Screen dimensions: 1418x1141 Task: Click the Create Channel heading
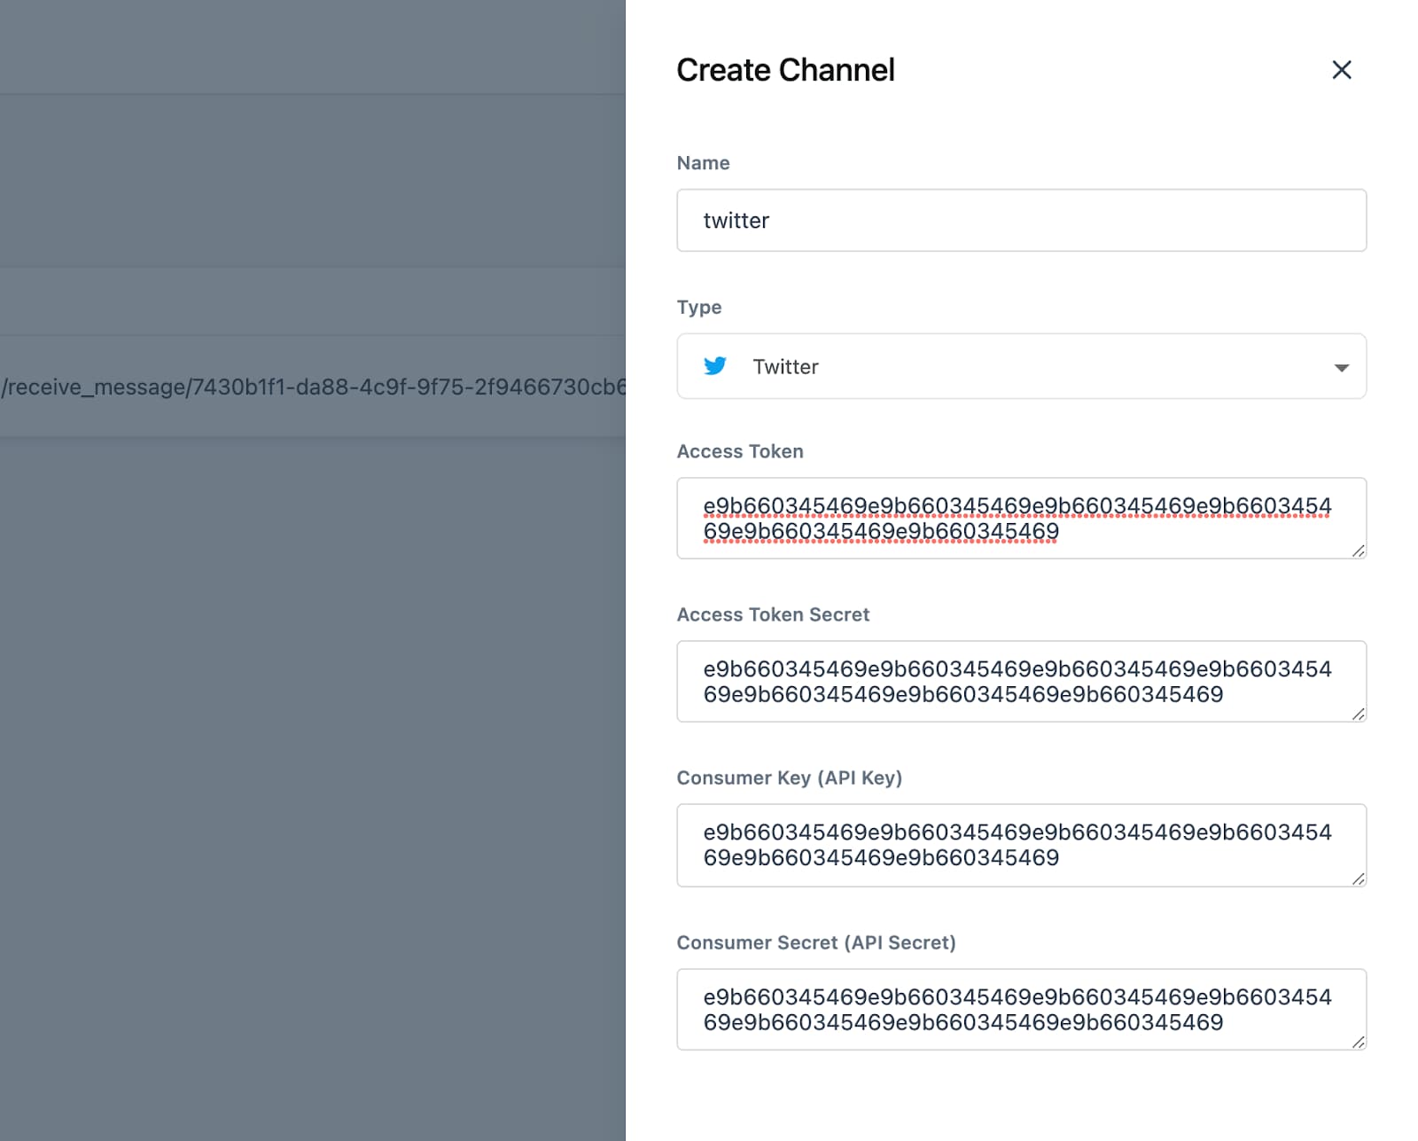pyautogui.click(x=785, y=70)
